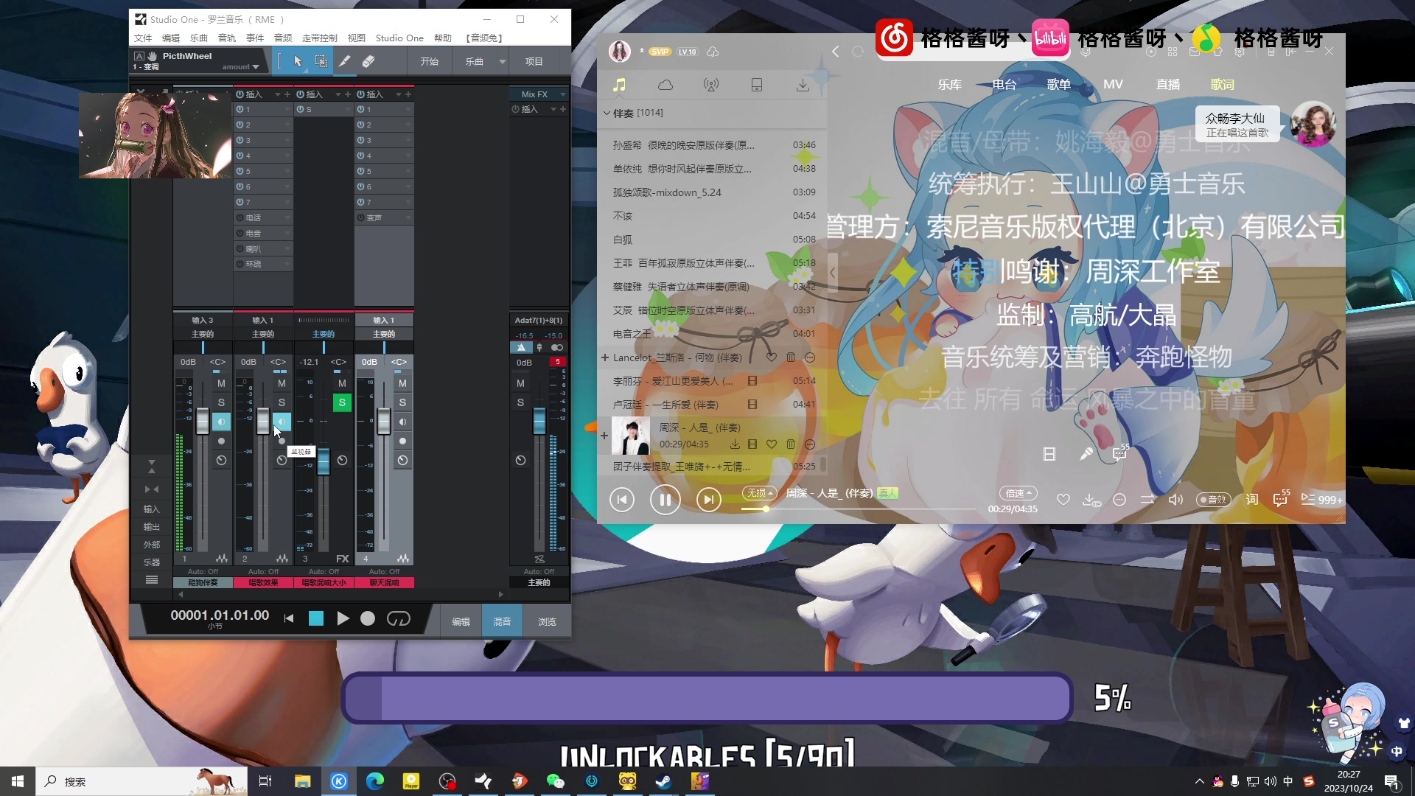Click microphone sing icon above player bar
This screenshot has width=1415, height=796.
[1086, 454]
